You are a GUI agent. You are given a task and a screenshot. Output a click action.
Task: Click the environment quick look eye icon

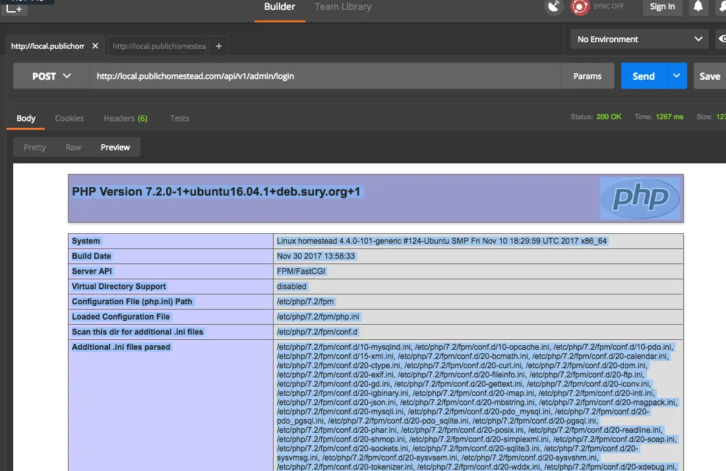pyautogui.click(x=721, y=40)
